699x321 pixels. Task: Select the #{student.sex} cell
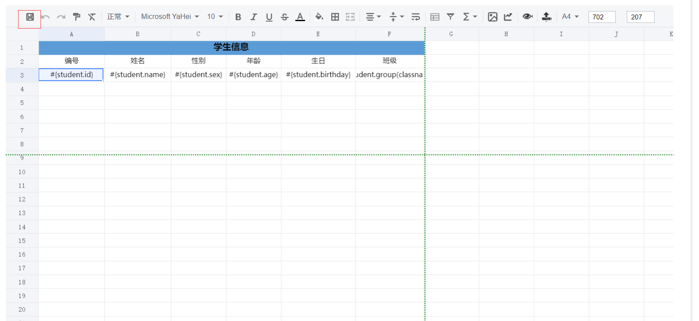(199, 75)
